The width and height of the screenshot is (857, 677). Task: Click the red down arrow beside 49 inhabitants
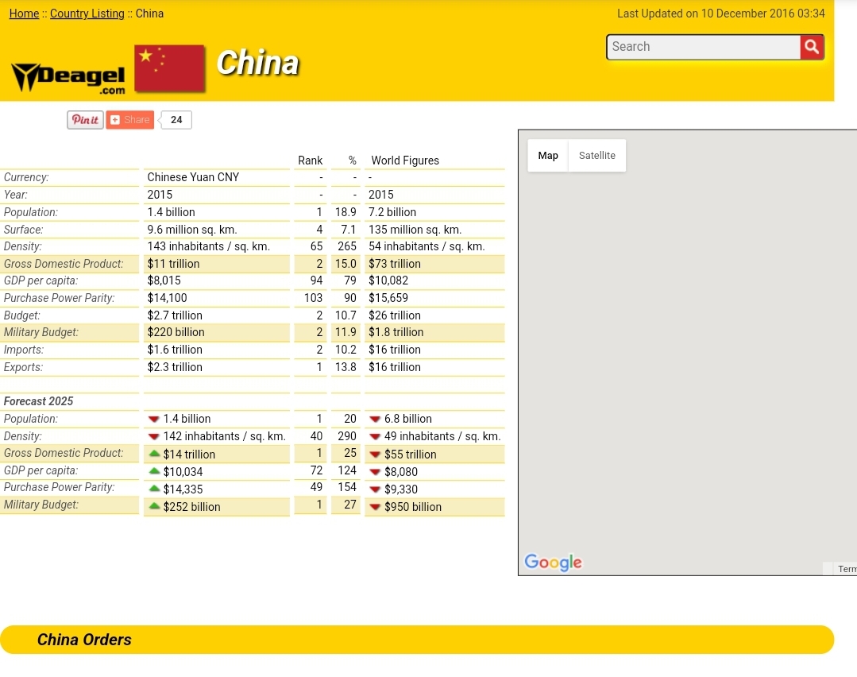[x=375, y=437]
